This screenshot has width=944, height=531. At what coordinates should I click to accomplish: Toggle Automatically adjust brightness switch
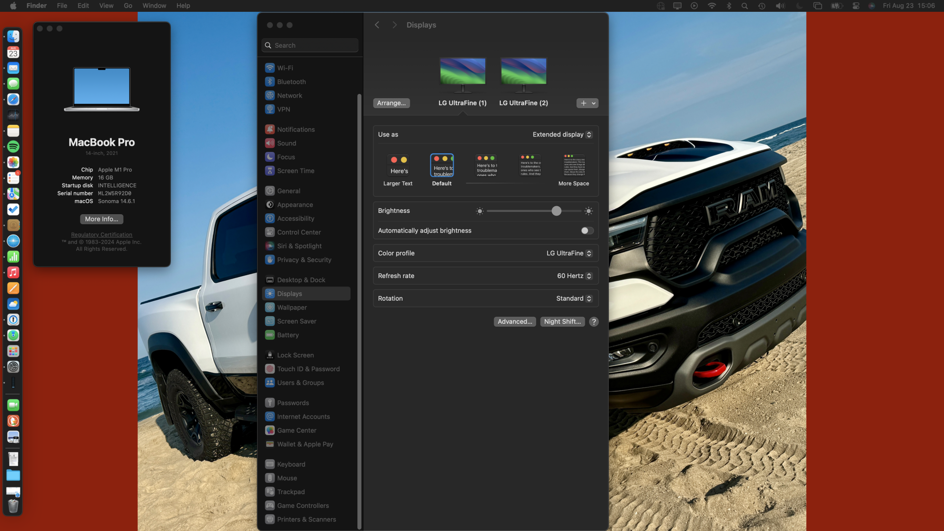(587, 231)
